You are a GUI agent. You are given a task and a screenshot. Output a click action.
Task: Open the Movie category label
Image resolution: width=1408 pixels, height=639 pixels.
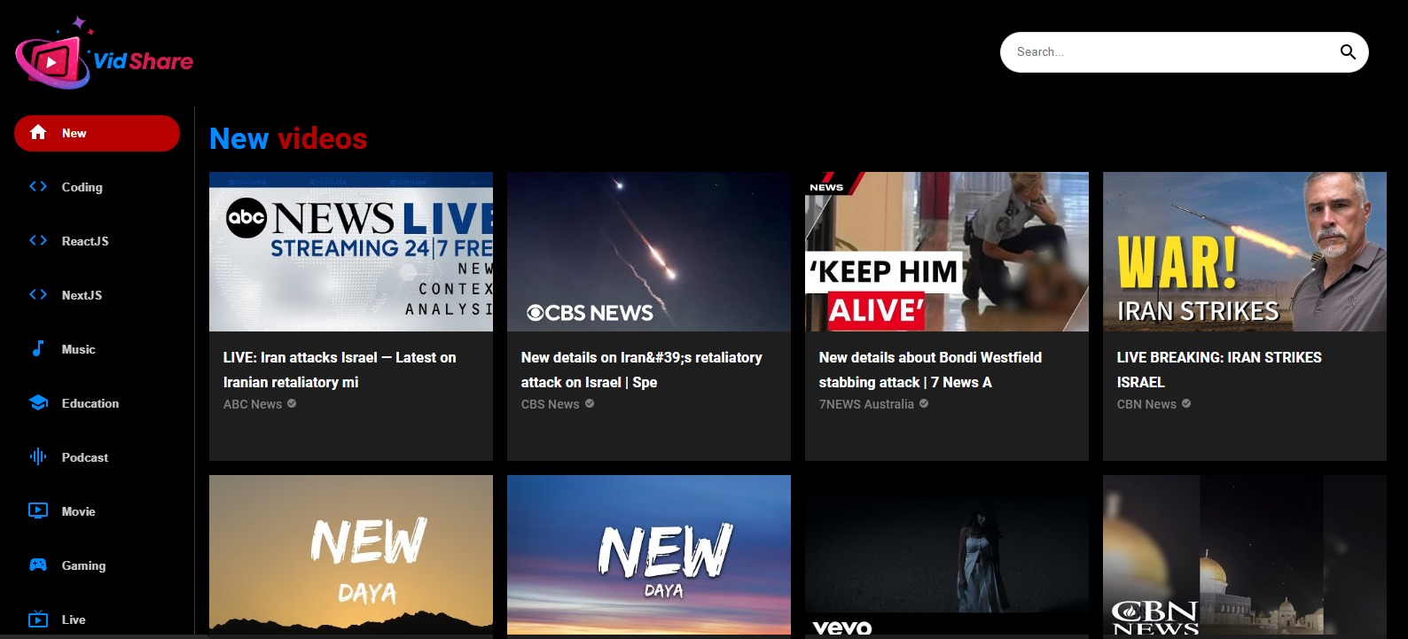click(x=79, y=511)
